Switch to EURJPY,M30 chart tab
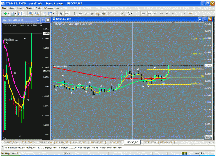The height and width of the screenshot is (156, 216). point(45,142)
